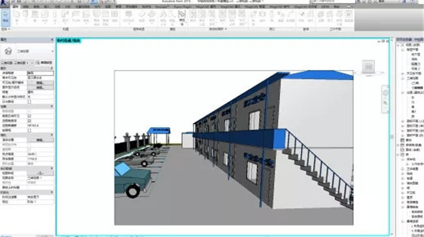Click the View Name value field
424x237 pixels.
pyautogui.click(x=40, y=178)
